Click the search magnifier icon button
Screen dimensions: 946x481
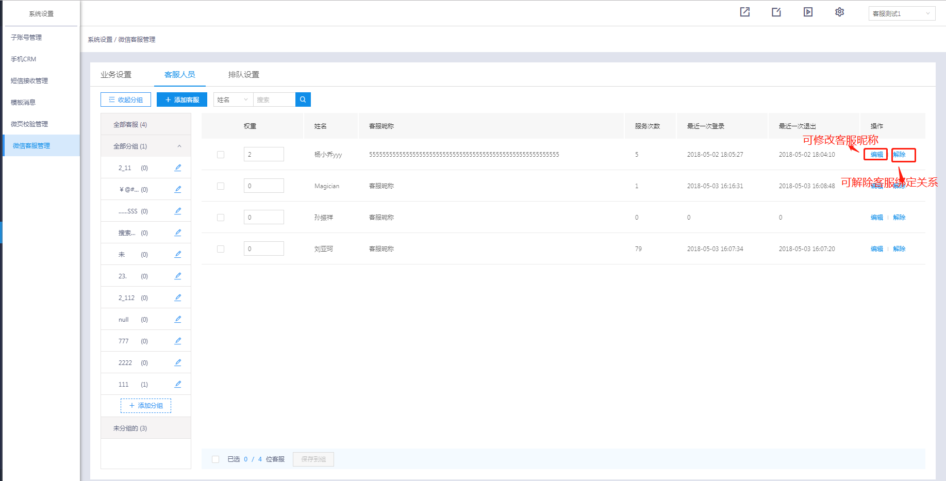[303, 99]
